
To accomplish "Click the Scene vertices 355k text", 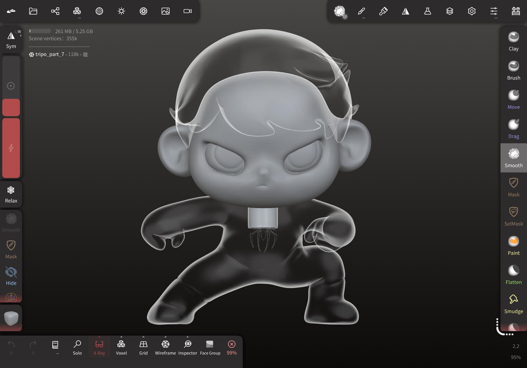I will tap(53, 39).
